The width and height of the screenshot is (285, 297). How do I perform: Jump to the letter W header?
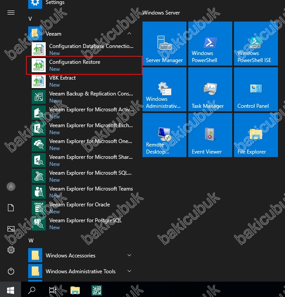tap(31, 241)
